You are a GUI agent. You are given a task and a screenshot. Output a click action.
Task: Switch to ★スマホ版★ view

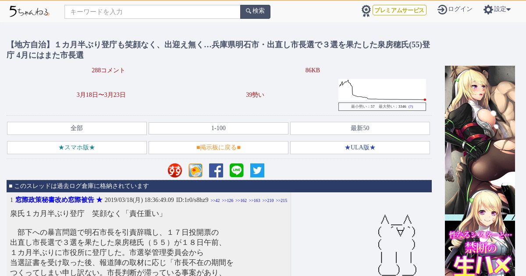(x=77, y=148)
